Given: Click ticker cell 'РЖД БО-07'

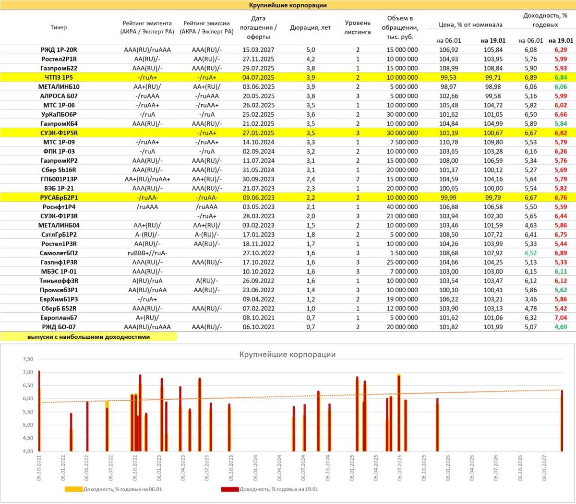Looking at the screenshot, I should (59, 327).
